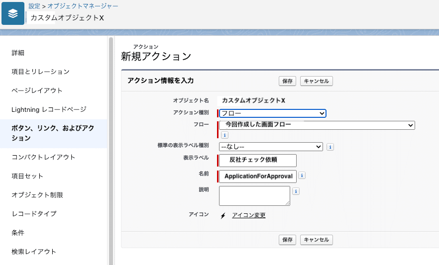439x265 pixels.
Task: Click the オブジェクトマネージャー breadcrumb link
Action: 83,6
